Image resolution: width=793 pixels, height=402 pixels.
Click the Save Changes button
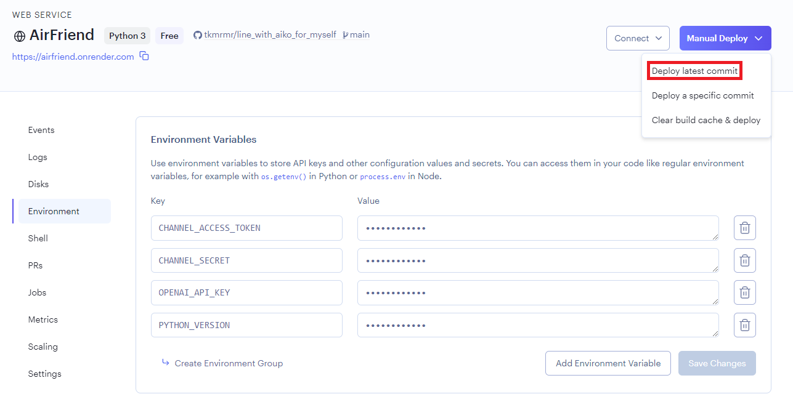click(x=717, y=363)
